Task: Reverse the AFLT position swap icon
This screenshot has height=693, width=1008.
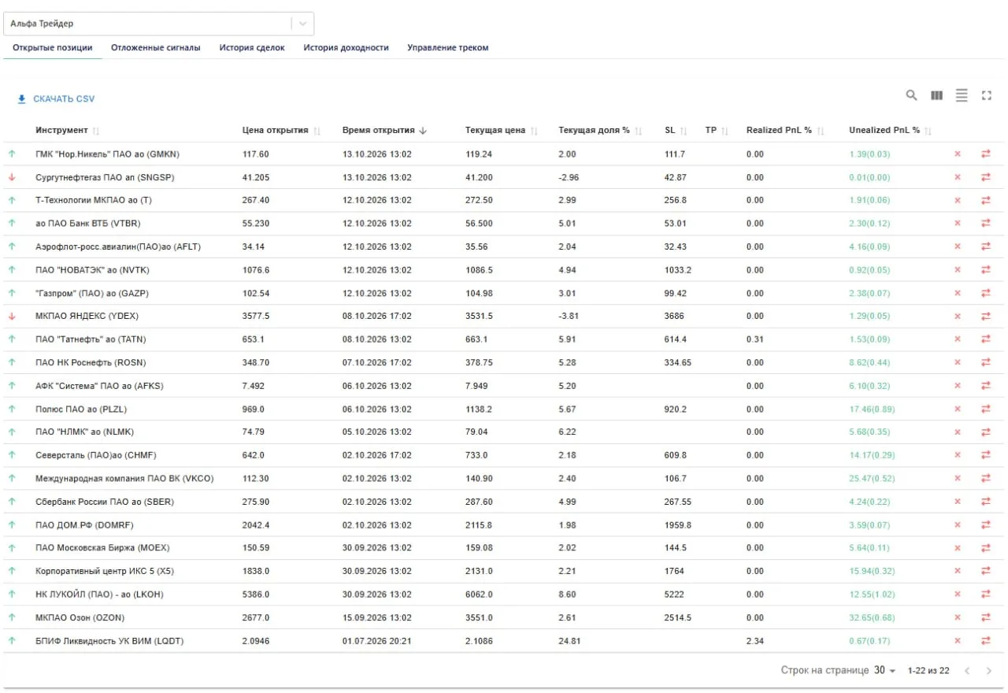Action: 985,246
